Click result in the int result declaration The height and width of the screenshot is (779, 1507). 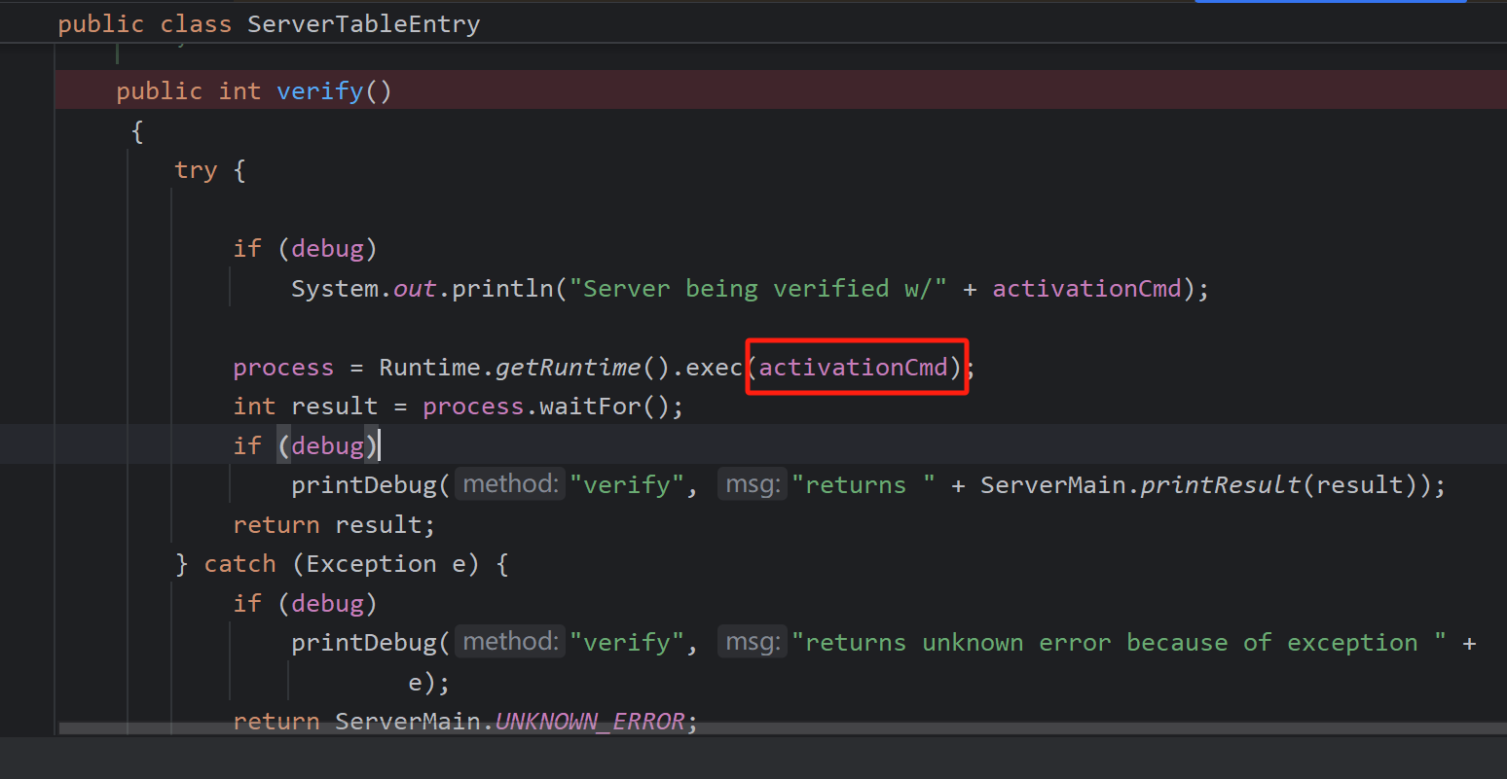(334, 407)
